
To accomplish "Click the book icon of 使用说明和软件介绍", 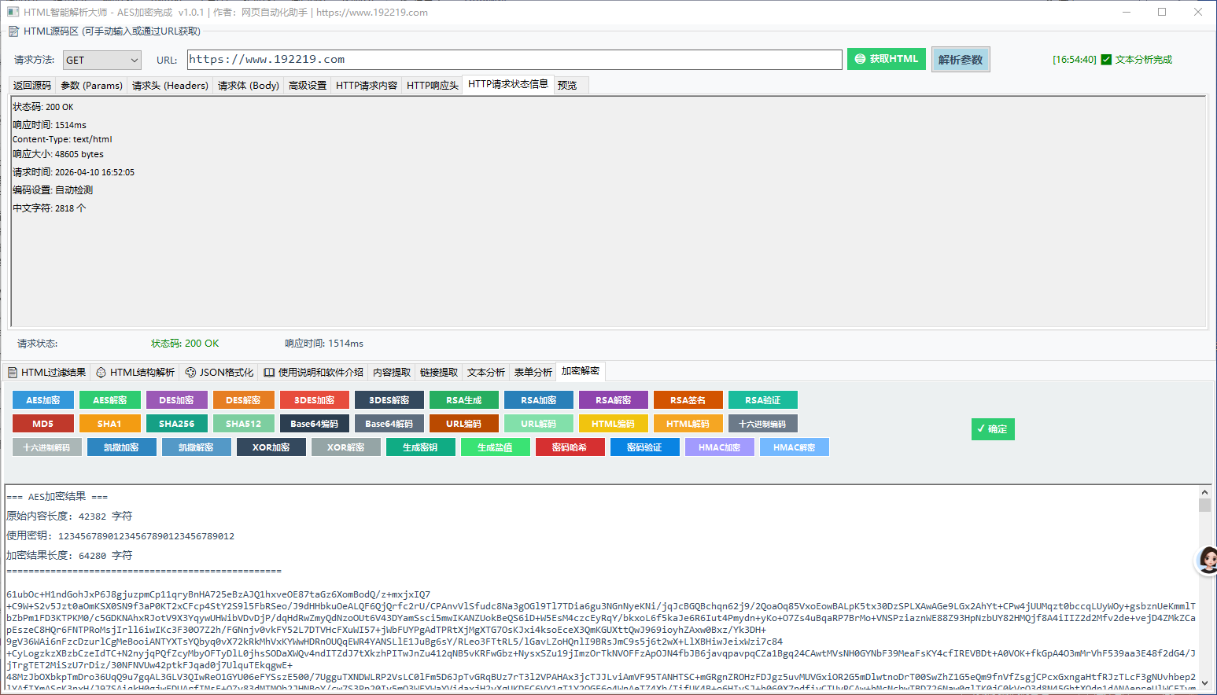I will (269, 373).
